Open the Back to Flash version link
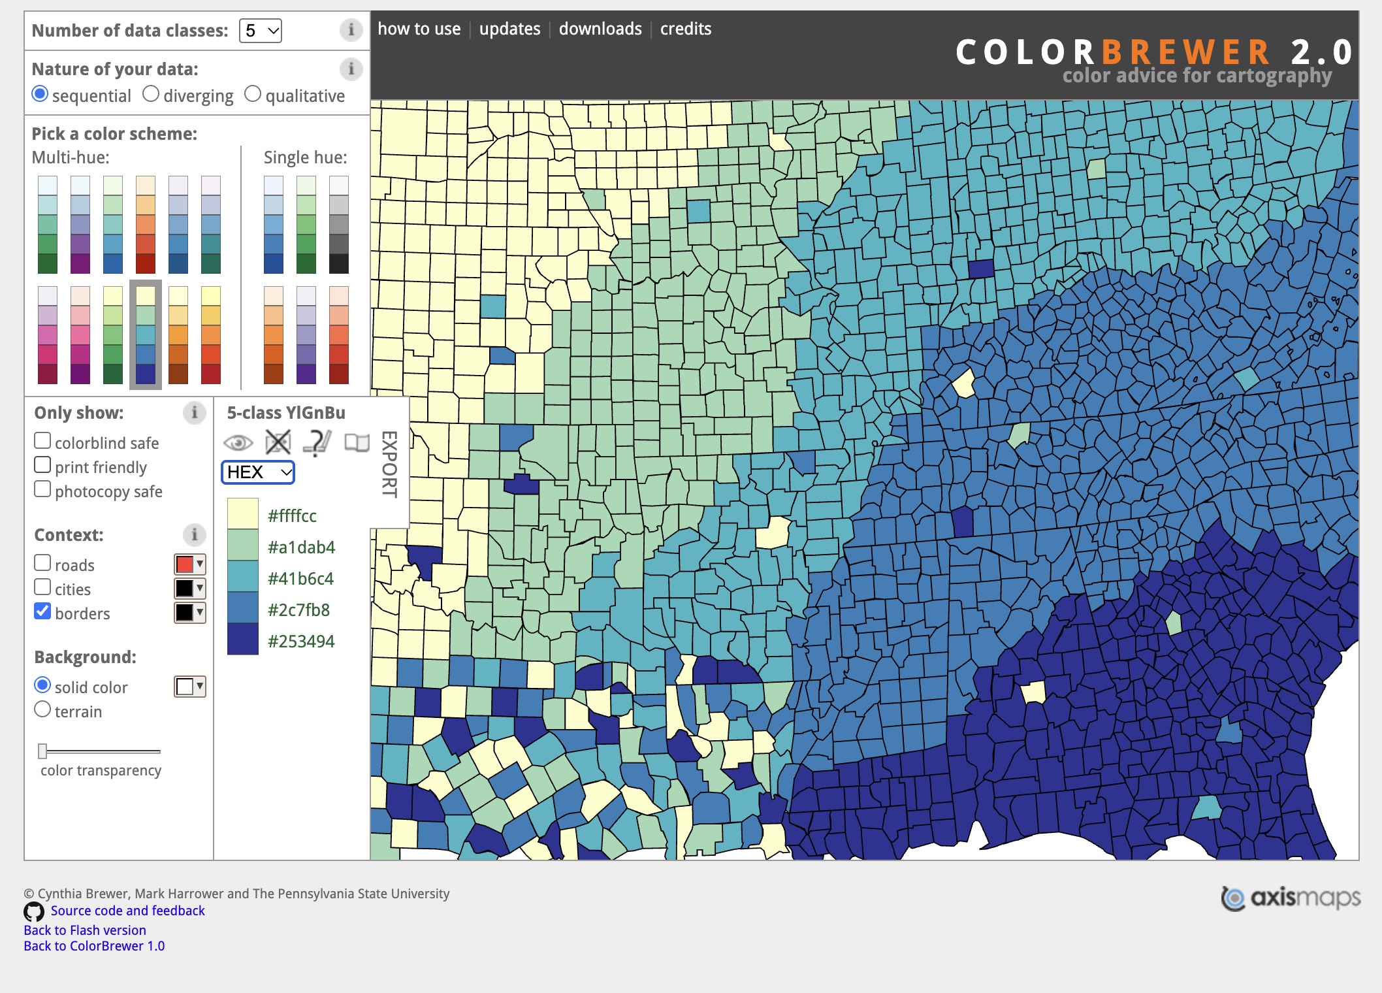This screenshot has height=993, width=1382. coord(85,930)
